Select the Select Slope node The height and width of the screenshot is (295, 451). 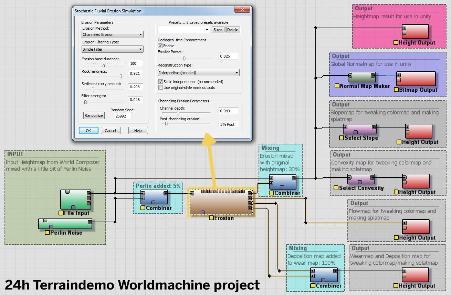(x=360, y=129)
